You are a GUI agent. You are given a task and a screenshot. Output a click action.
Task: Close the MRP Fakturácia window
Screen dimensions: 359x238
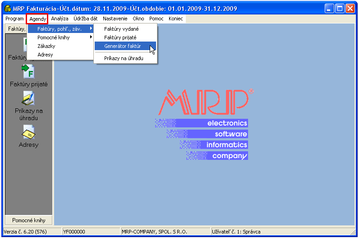tap(350, 9)
